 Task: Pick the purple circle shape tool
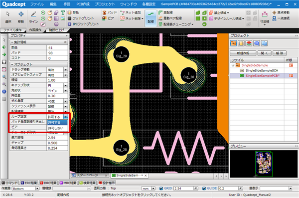point(56,24)
